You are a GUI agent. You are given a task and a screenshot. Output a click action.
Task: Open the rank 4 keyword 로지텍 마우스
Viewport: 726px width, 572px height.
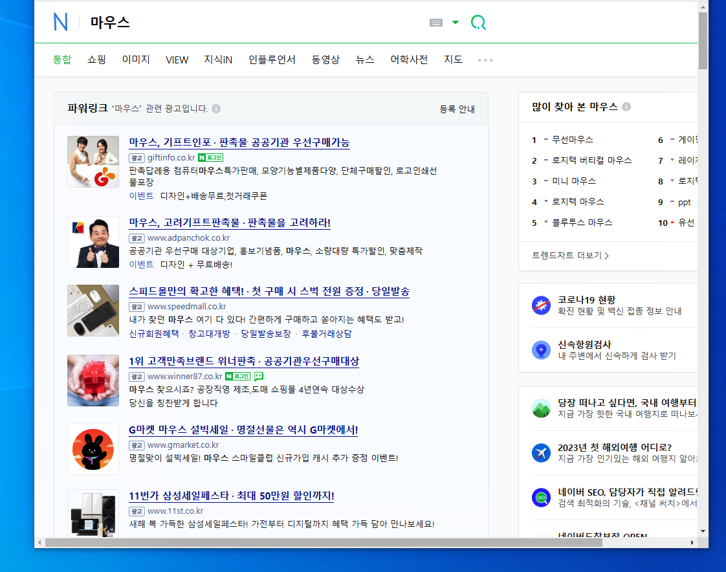point(578,201)
